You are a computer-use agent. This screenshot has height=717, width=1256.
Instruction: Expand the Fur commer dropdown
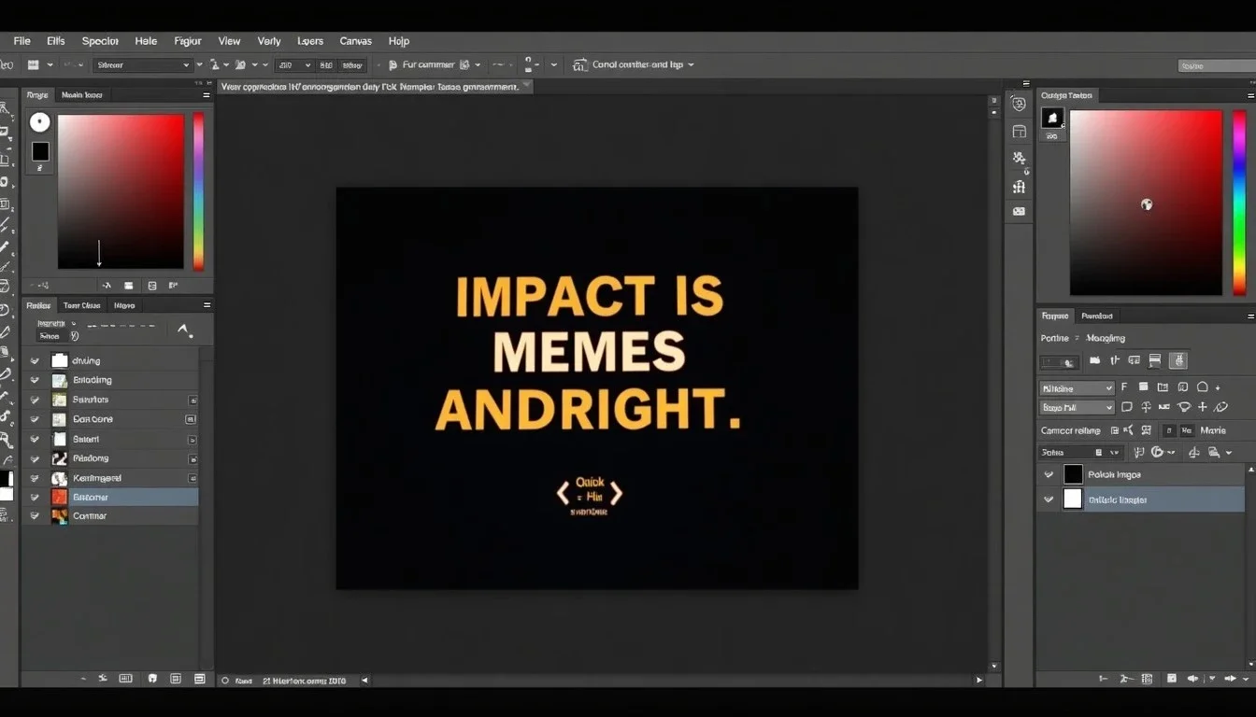[478, 65]
